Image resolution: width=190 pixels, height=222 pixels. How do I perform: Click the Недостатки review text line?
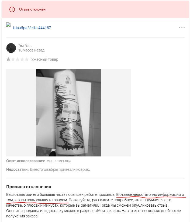click(48, 169)
